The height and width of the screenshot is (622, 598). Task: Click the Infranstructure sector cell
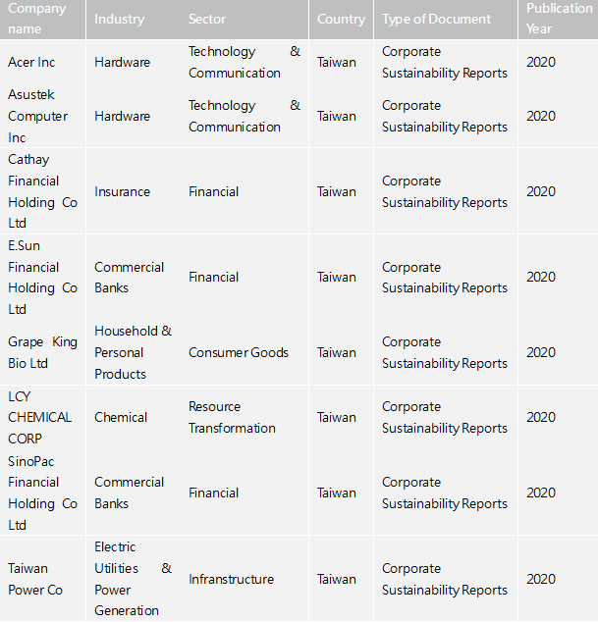pyautogui.click(x=231, y=579)
